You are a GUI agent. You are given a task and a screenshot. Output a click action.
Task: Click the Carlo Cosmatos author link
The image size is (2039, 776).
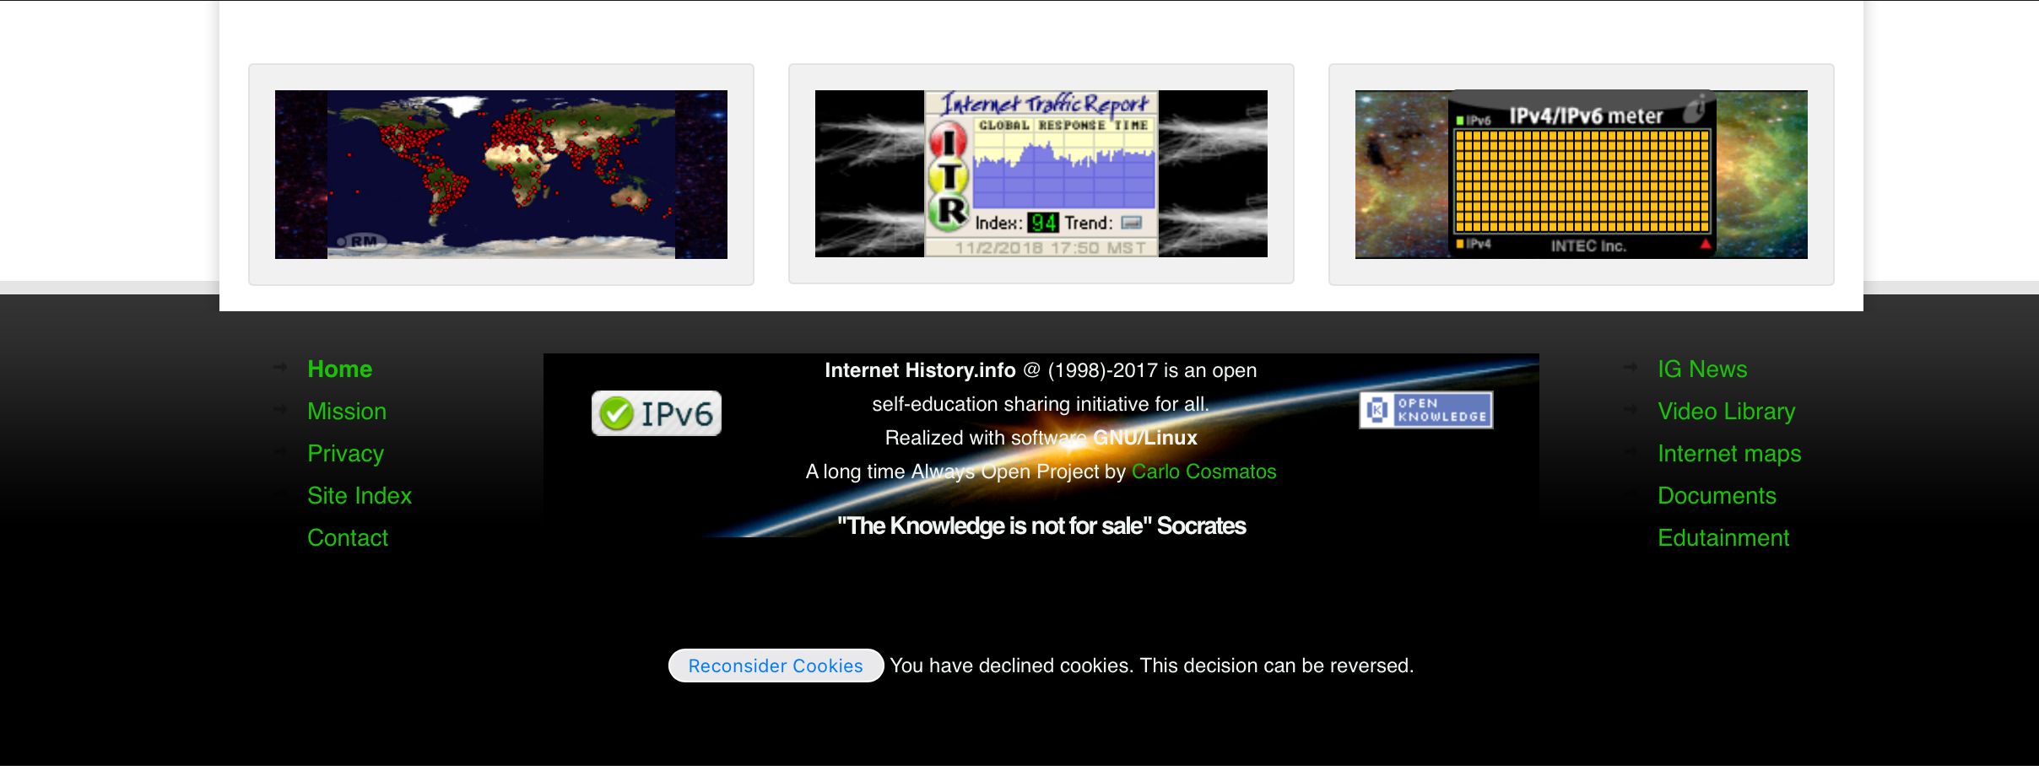1203,472
